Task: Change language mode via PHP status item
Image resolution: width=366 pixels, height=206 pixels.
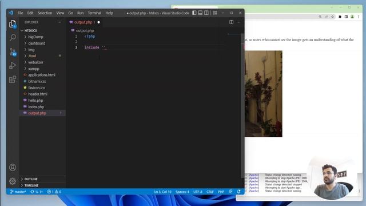Action: tap(221, 192)
